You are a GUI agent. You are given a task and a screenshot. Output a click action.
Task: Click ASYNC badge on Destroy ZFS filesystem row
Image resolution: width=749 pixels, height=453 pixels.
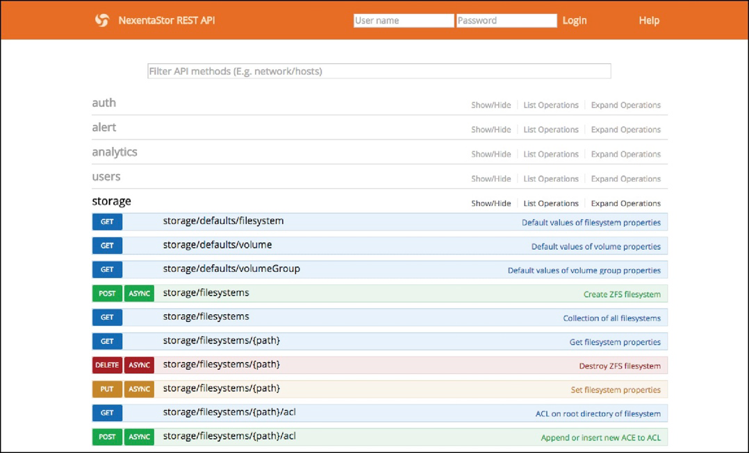(139, 365)
